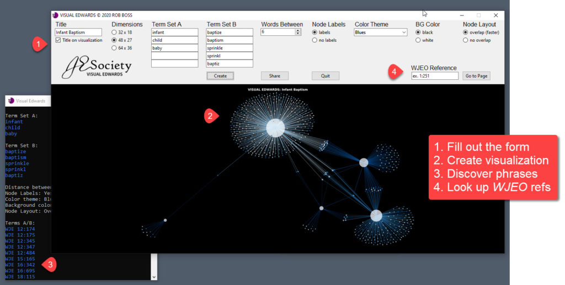This screenshot has height=285, width=565.
Task: Choose labels under Node Labels
Action: coord(315,32)
